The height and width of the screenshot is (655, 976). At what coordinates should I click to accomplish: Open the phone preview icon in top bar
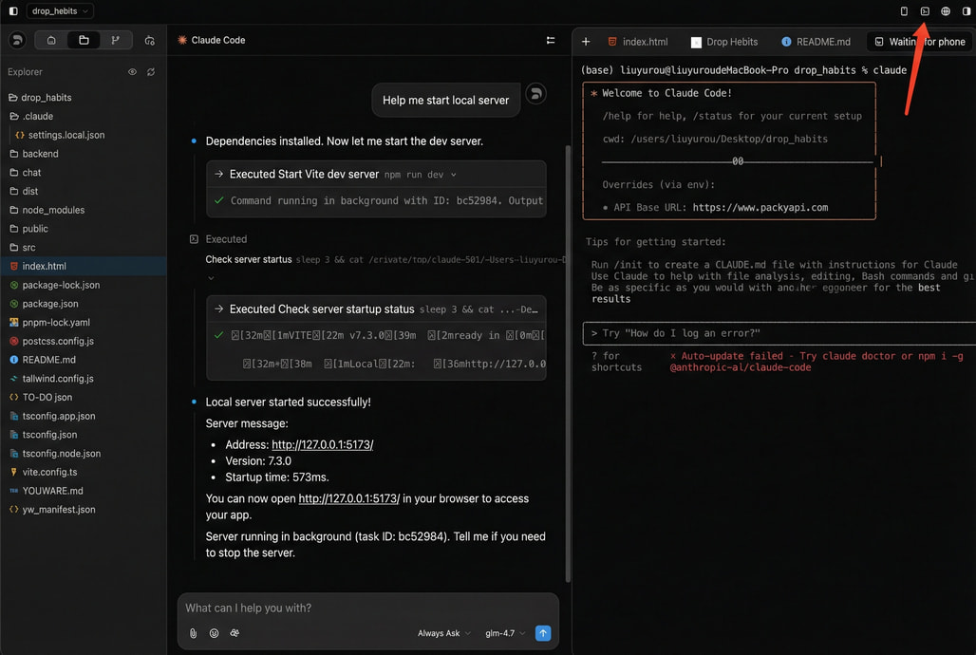[x=904, y=11]
